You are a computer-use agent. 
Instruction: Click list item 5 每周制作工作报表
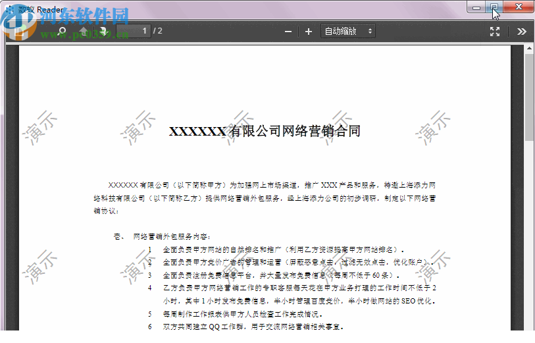[x=235, y=314]
